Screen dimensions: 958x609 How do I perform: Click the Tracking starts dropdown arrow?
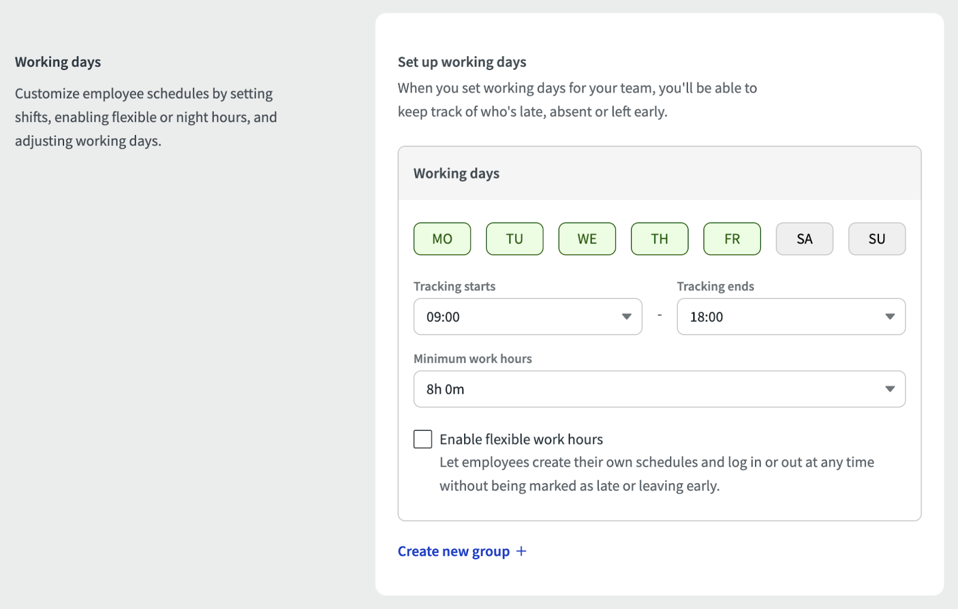tap(626, 316)
